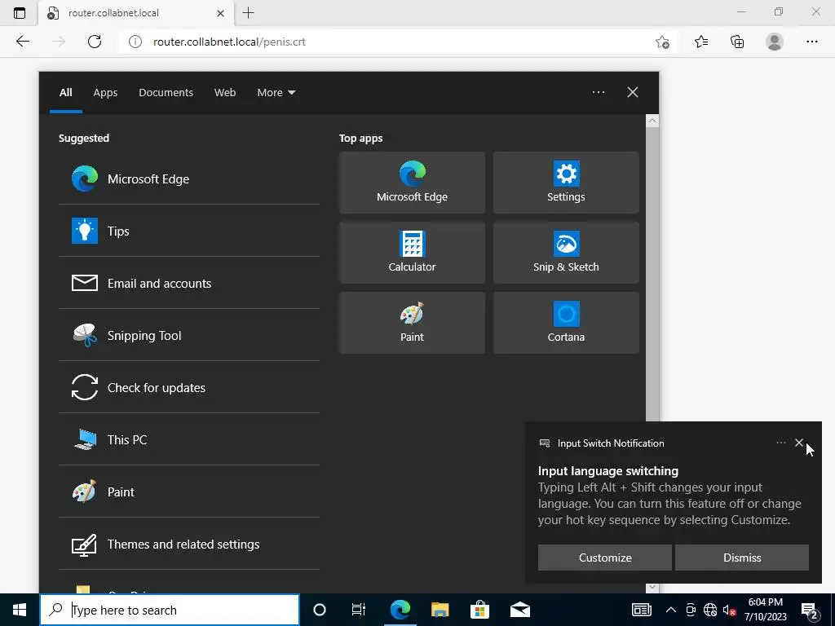Click the muted volume tray icon
The width and height of the screenshot is (835, 626).
pyautogui.click(x=729, y=610)
